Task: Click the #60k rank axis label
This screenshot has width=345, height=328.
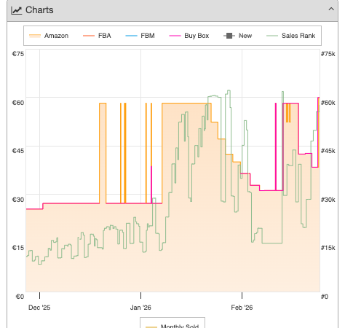Action: pyautogui.click(x=328, y=103)
